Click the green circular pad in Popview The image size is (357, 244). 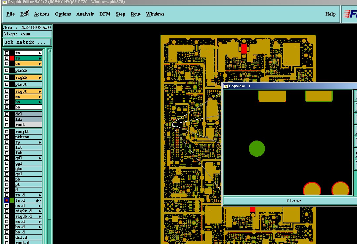point(257,149)
